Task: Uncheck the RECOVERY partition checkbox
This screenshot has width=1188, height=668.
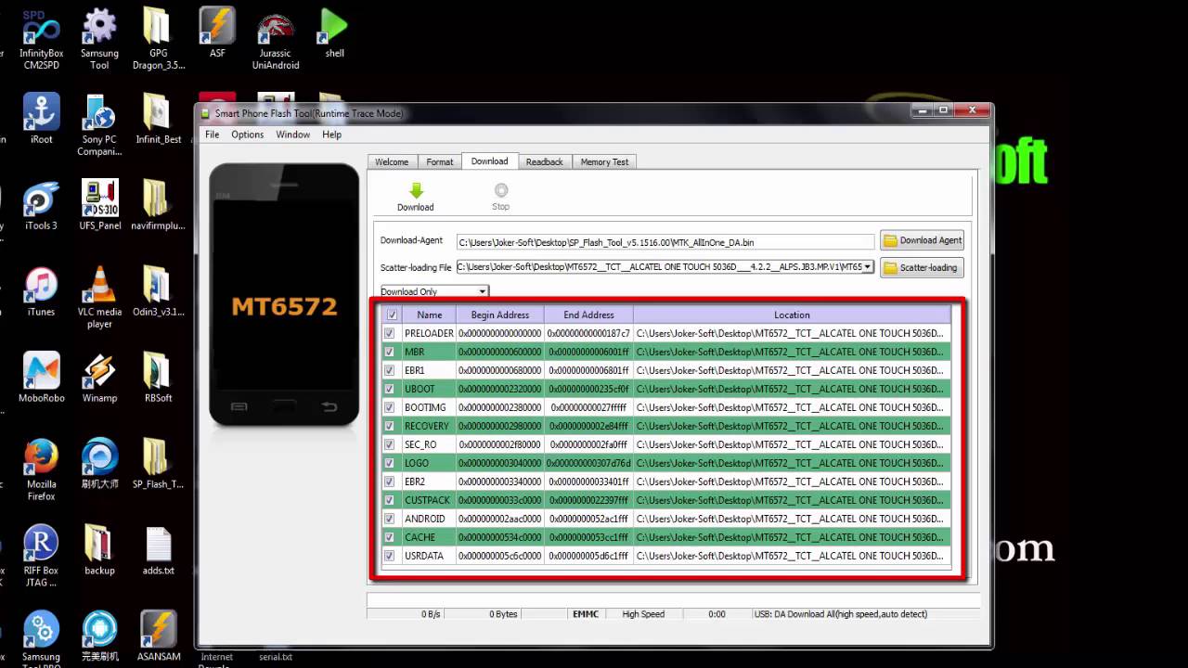Action: point(389,426)
